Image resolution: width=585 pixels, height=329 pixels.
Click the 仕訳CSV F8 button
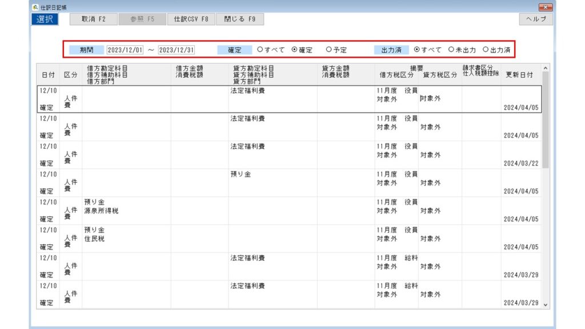pyautogui.click(x=191, y=19)
